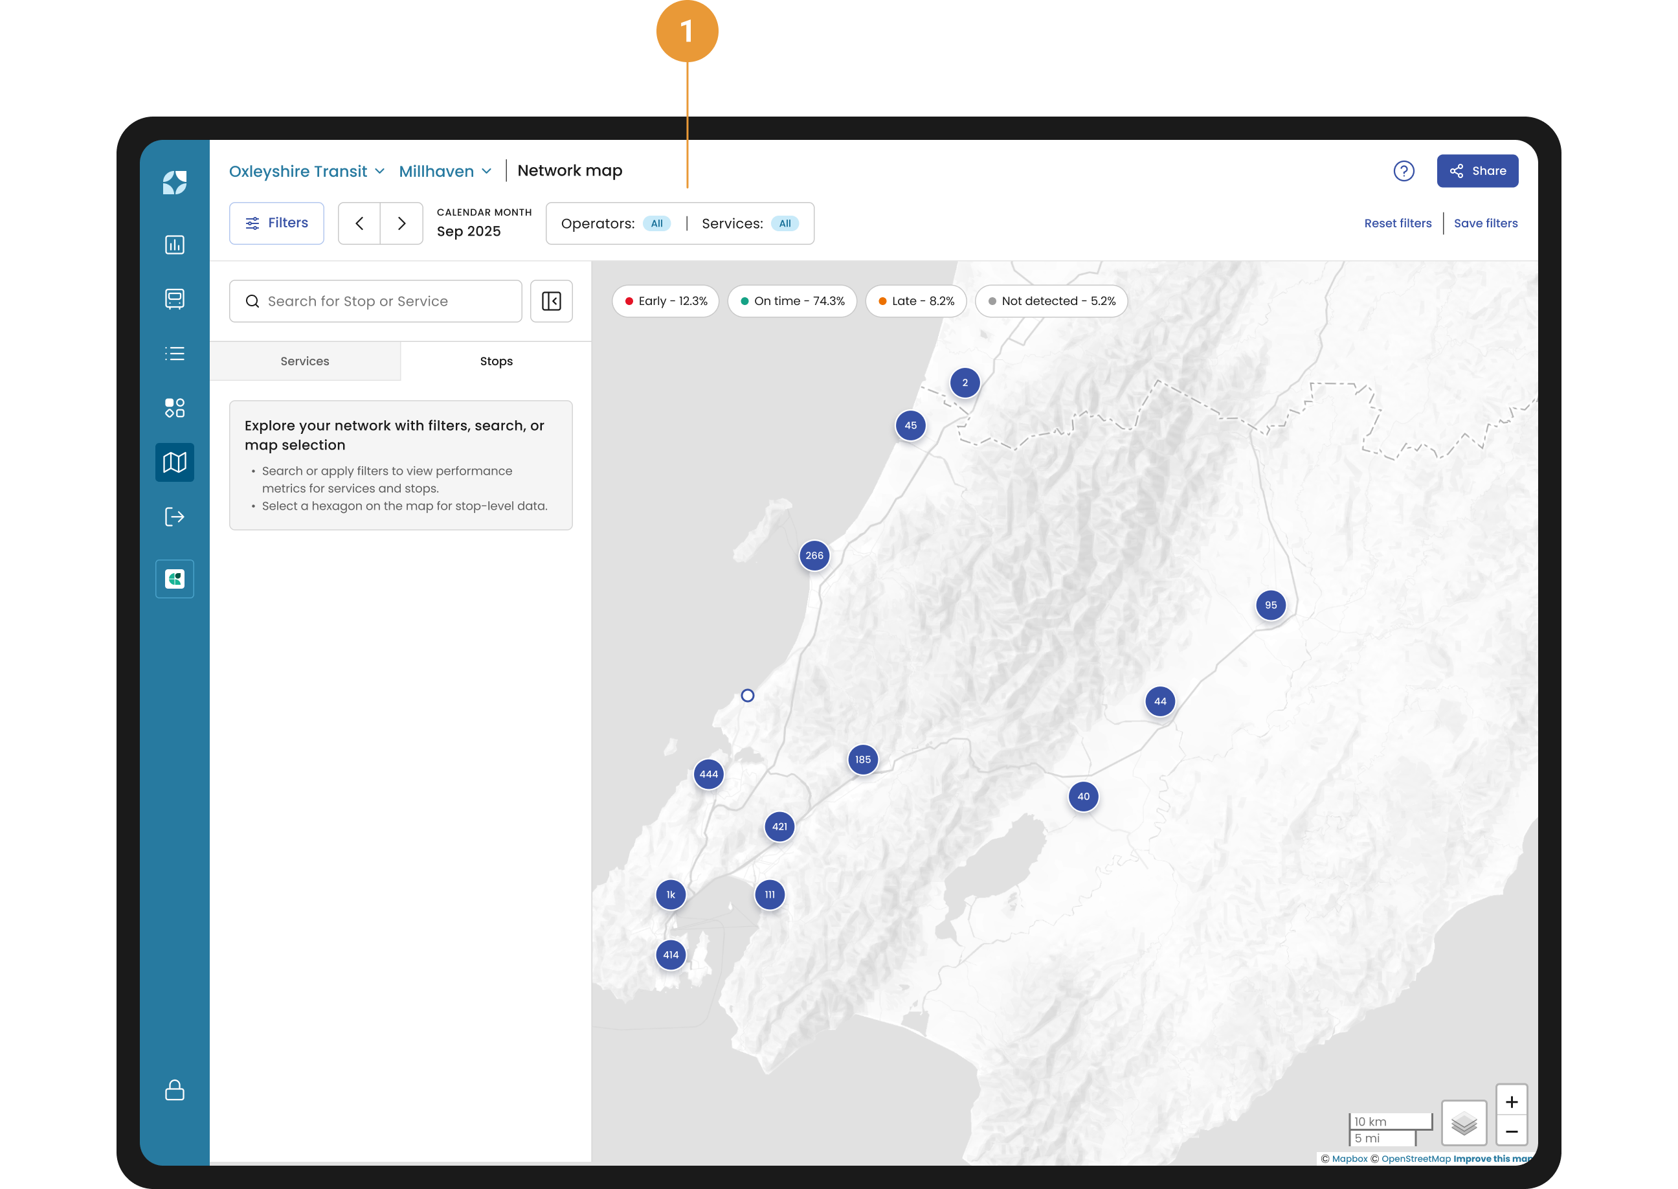Collapse the side panel with panel icon
Image resolution: width=1678 pixels, height=1189 pixels.
tap(551, 301)
